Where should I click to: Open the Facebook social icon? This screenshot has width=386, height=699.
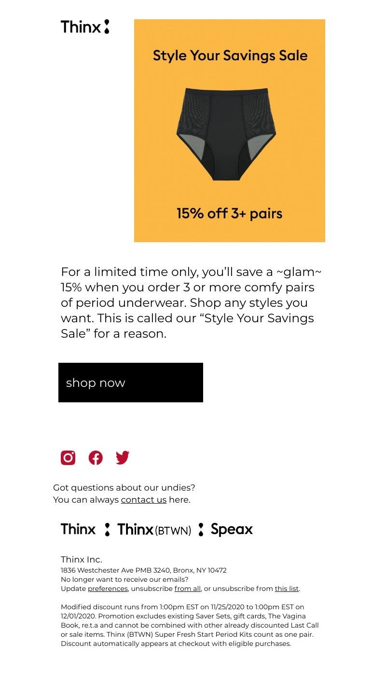(96, 458)
